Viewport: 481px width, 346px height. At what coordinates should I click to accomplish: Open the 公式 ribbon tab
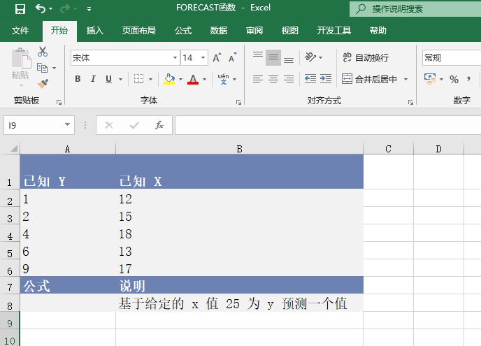point(183,31)
